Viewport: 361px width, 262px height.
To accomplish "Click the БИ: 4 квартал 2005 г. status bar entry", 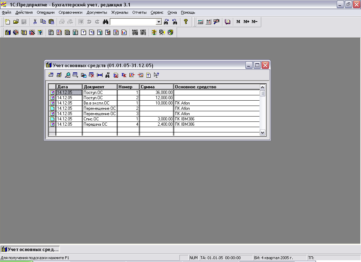I will [x=280, y=258].
